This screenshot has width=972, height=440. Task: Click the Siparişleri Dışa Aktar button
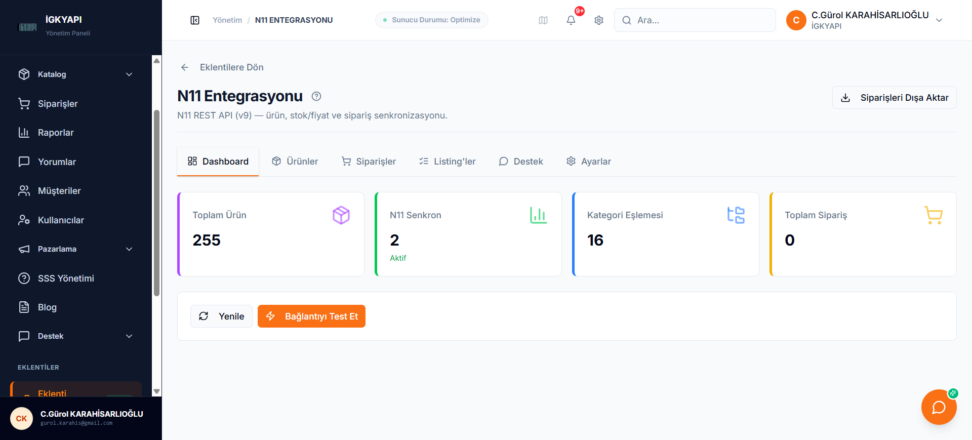(x=895, y=98)
